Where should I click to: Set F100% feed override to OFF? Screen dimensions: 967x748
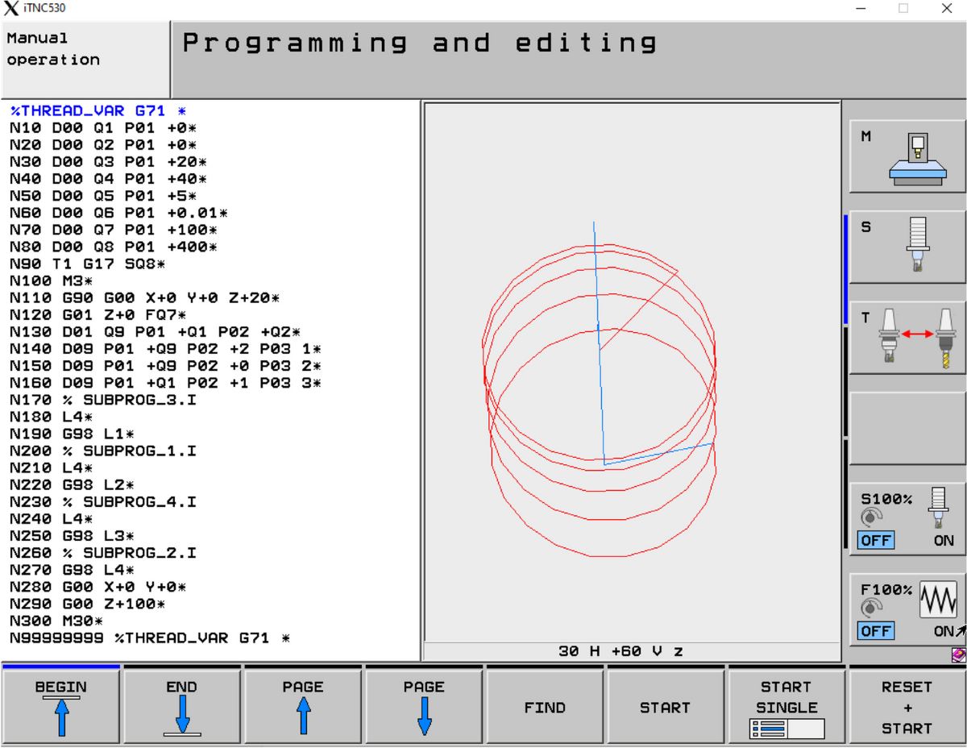click(x=875, y=630)
